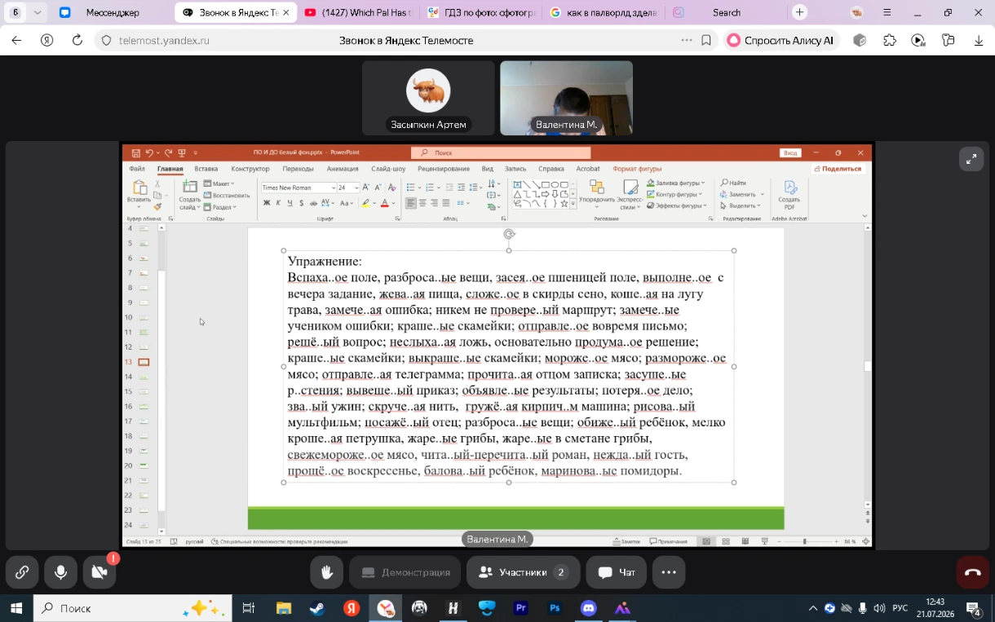995x622 pixels.
Task: Click the PowerPoint search (Поиск) field
Action: (501, 152)
